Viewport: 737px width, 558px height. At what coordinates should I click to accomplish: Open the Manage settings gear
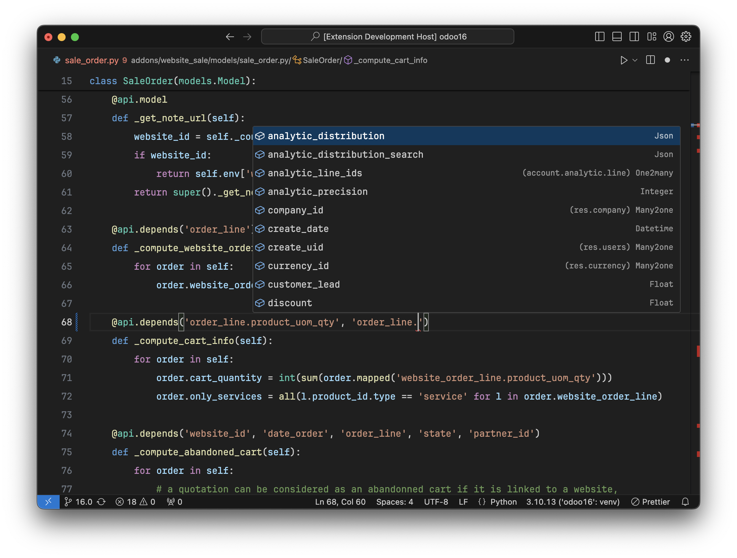pos(686,37)
